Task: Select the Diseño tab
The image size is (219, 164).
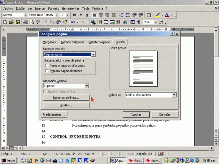Action: point(120,42)
